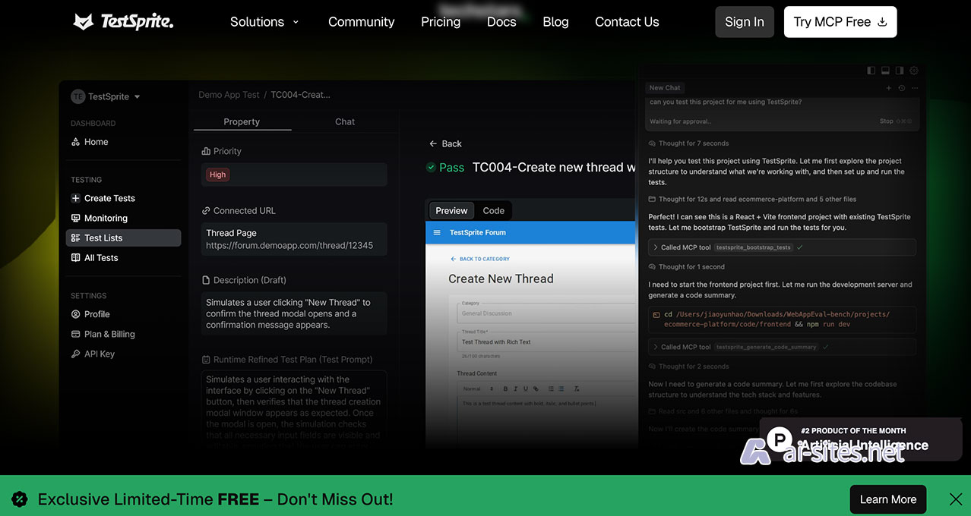The height and width of the screenshot is (516, 971).
Task: Click Learn More on the green banner
Action: (887, 499)
